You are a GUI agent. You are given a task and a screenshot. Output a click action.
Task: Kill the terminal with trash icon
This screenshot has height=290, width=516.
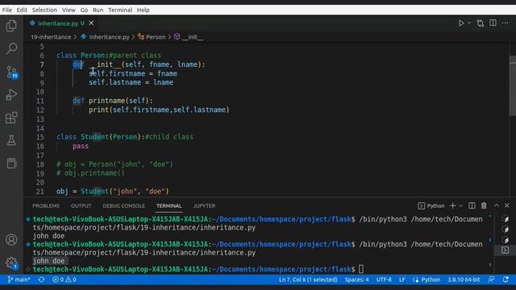[484, 205]
